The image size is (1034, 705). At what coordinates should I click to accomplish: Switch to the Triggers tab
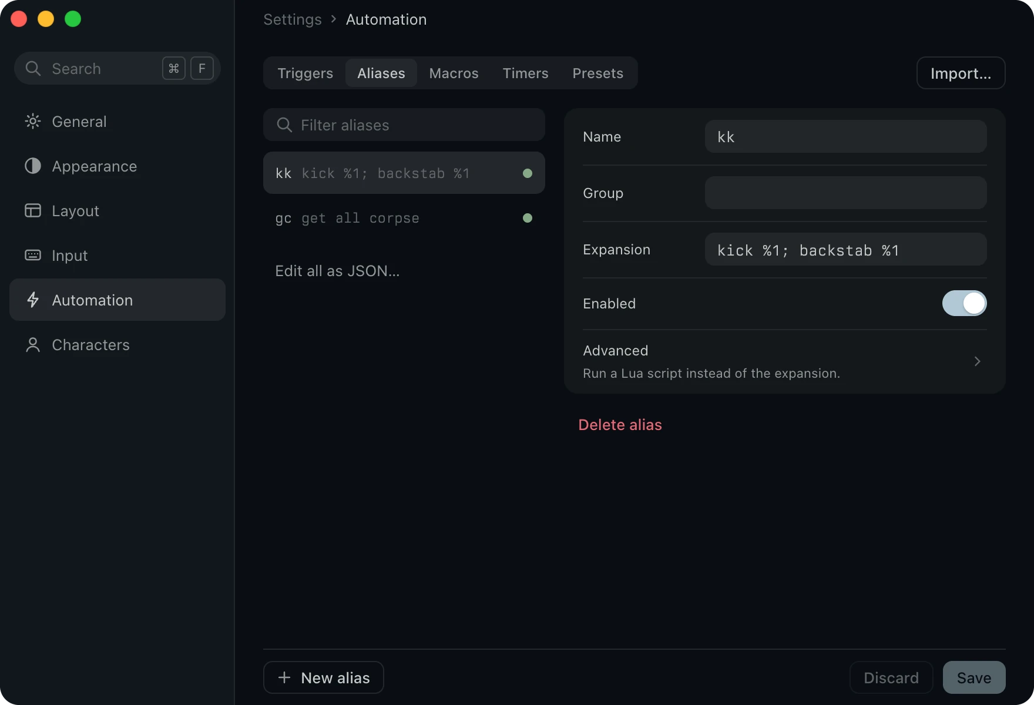click(305, 73)
